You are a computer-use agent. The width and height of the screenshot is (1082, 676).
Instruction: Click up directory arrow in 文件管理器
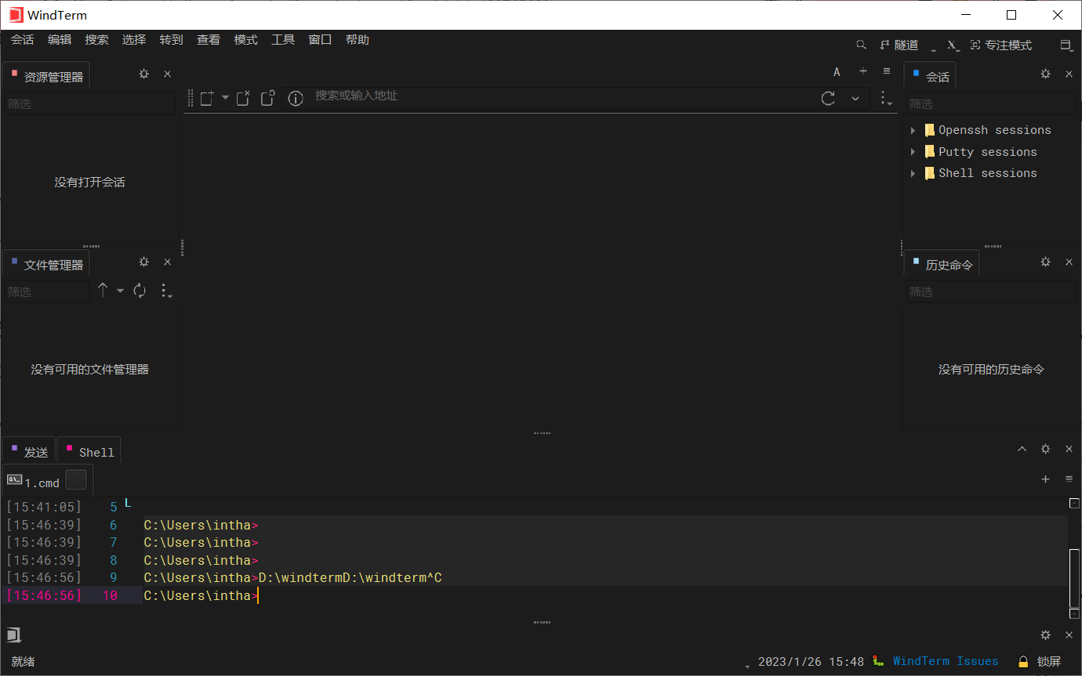coord(103,291)
